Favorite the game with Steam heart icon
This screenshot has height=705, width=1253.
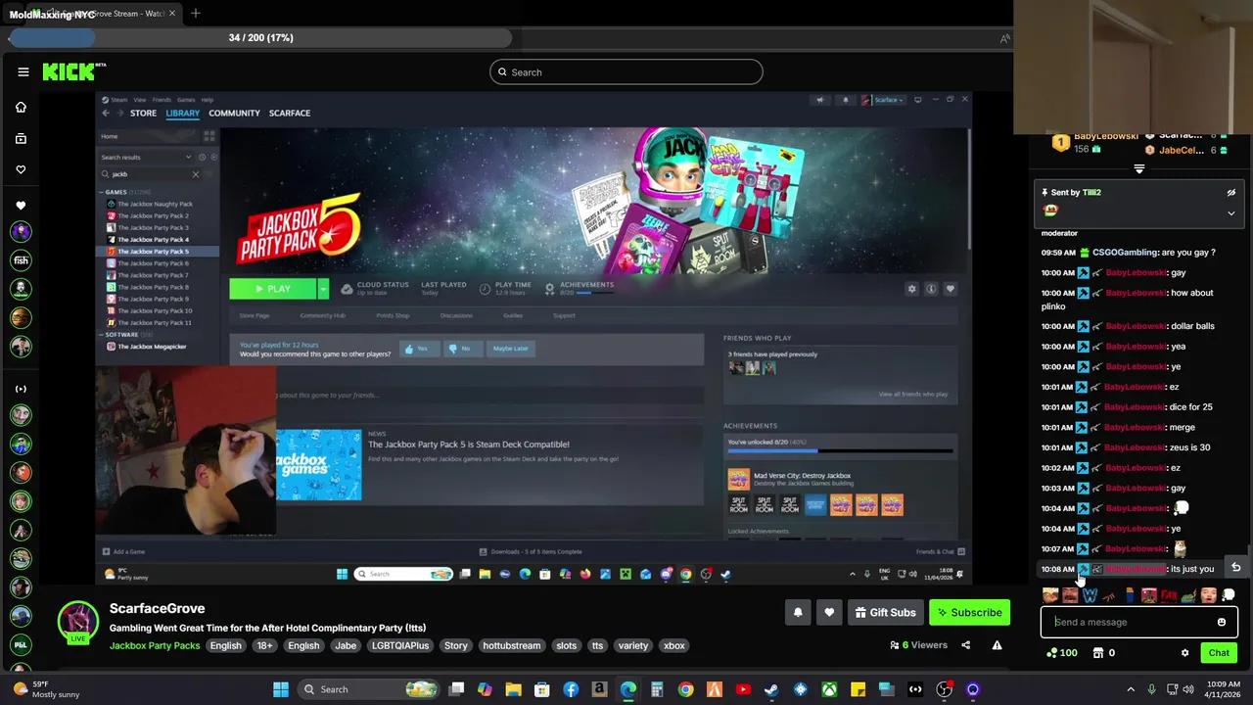tap(950, 289)
